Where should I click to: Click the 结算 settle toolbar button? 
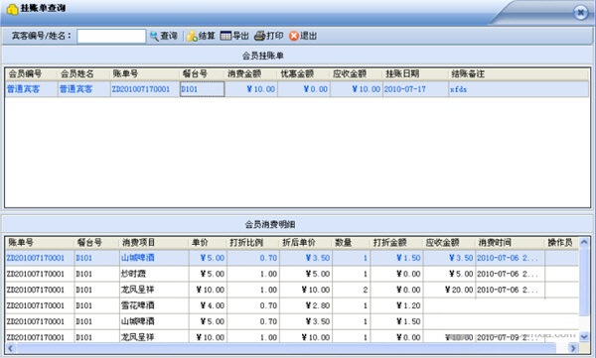(x=201, y=36)
